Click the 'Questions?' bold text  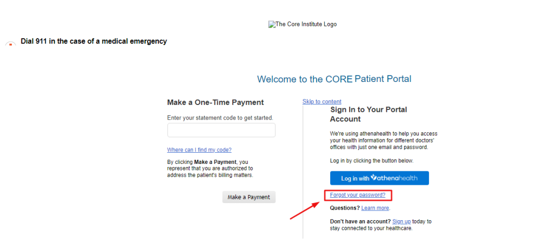click(345, 208)
